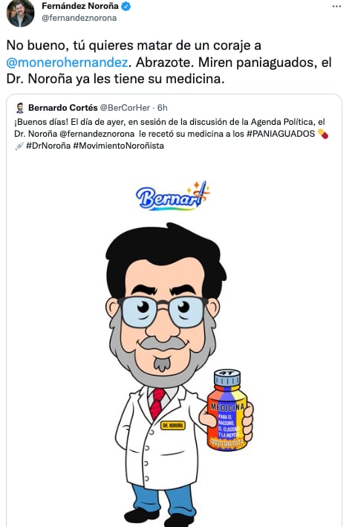Click the DR. NOROÑA name tag badge
The height and width of the screenshot is (527, 349).
point(173,425)
